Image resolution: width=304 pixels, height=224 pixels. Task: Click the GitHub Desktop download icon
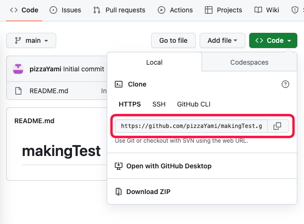(119, 166)
